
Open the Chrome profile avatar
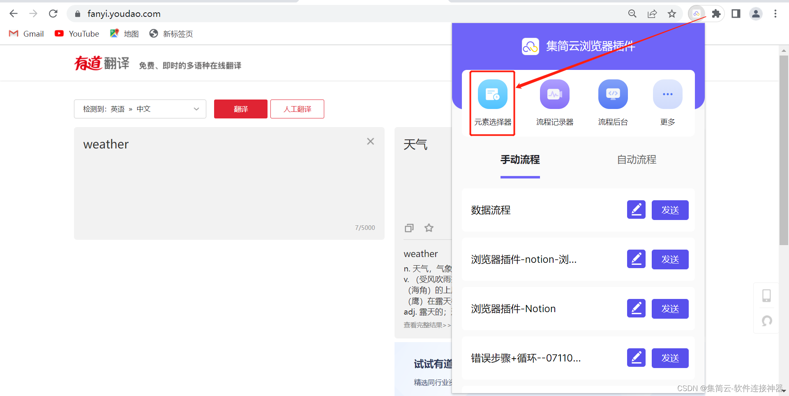pos(756,14)
